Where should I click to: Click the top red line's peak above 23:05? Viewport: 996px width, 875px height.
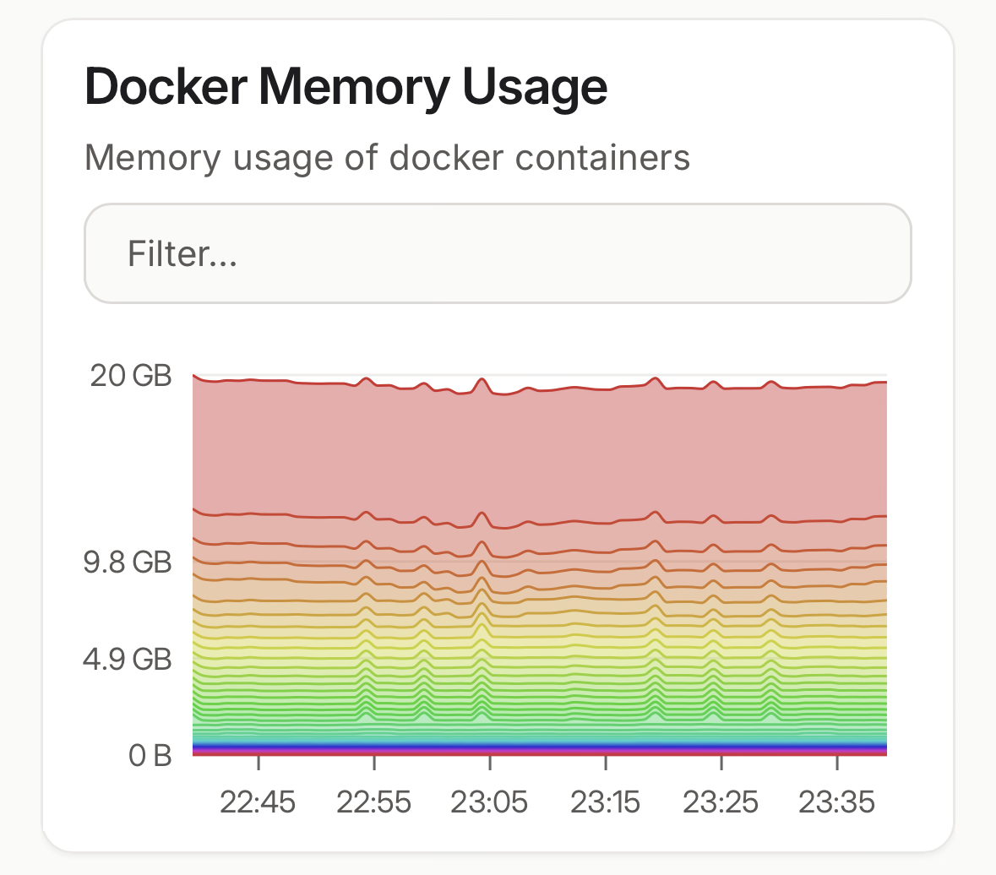(x=482, y=379)
